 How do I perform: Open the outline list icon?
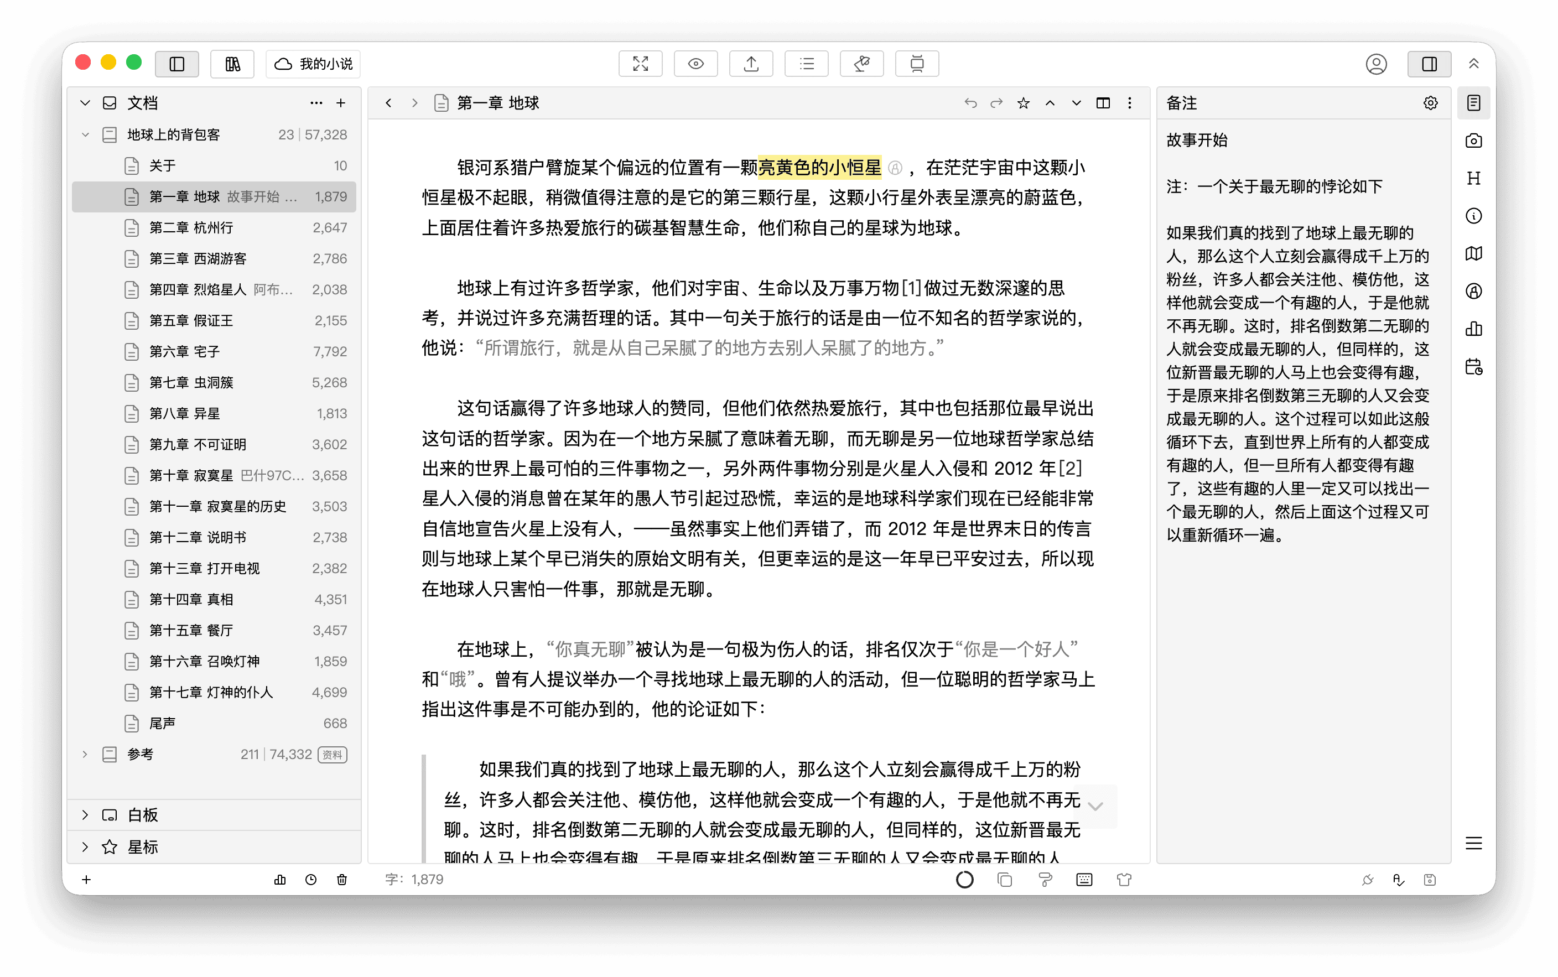click(806, 63)
